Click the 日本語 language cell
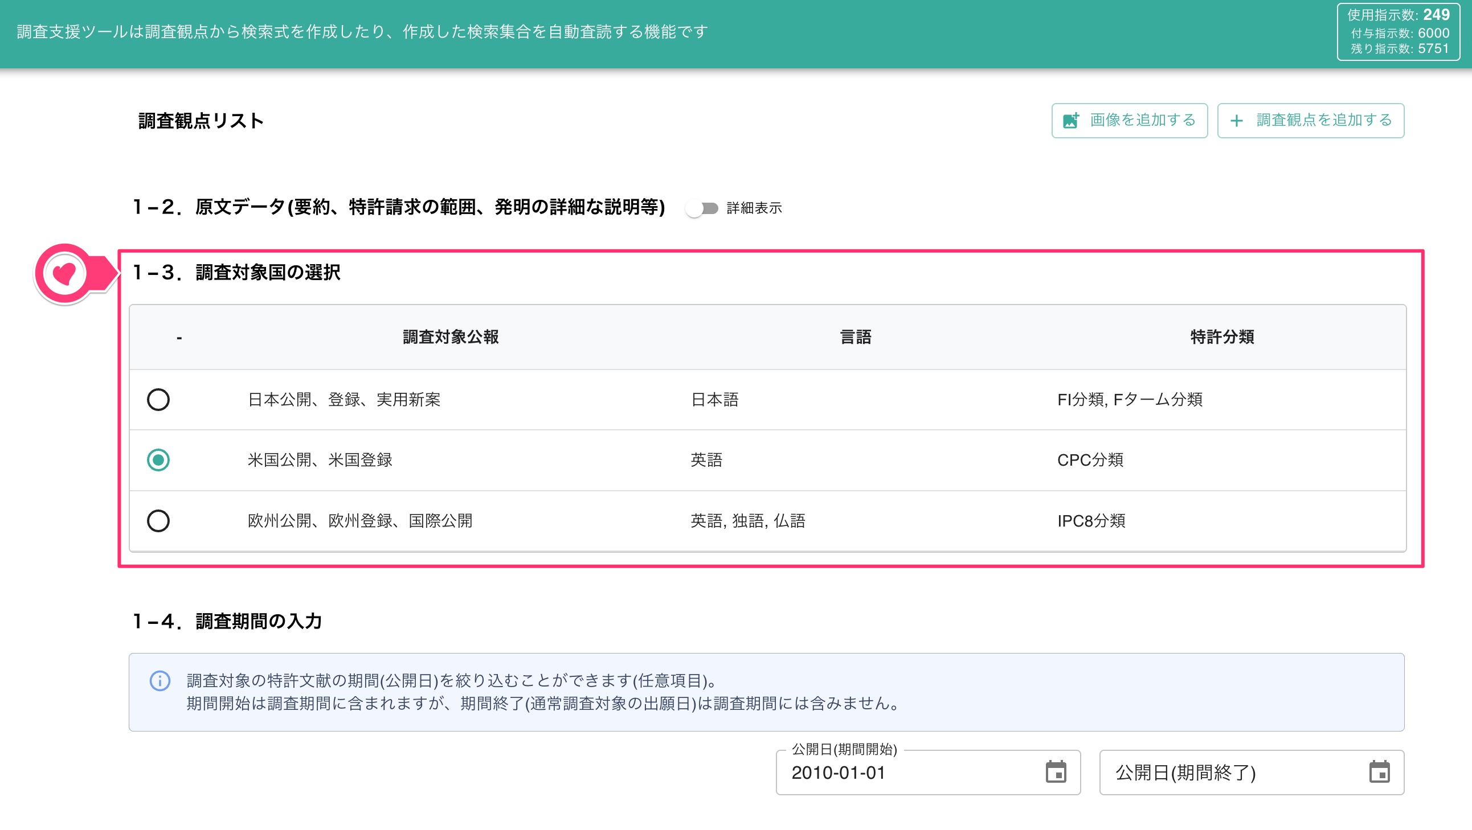This screenshot has height=830, width=1472. [714, 399]
